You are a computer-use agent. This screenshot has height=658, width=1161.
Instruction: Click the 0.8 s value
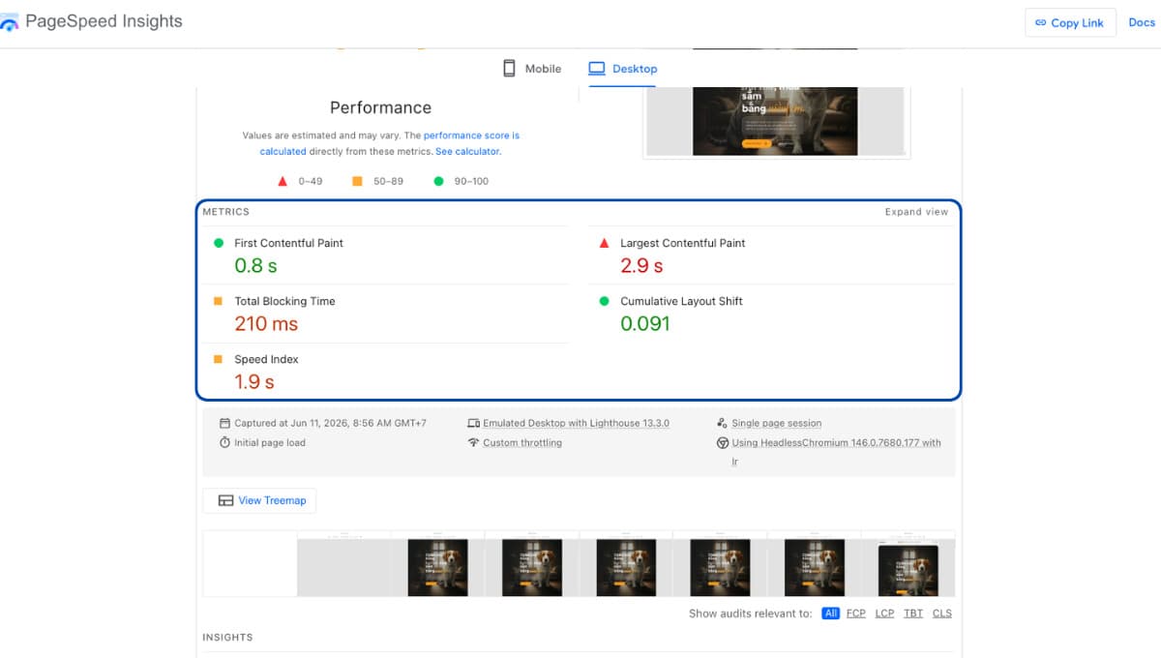255,265
